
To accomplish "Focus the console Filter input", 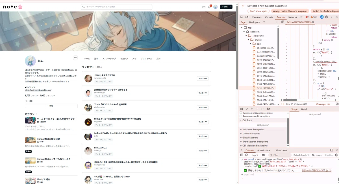I will click(279, 155).
